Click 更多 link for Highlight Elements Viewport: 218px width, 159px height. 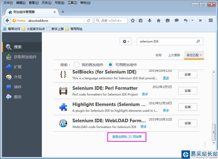point(166,110)
